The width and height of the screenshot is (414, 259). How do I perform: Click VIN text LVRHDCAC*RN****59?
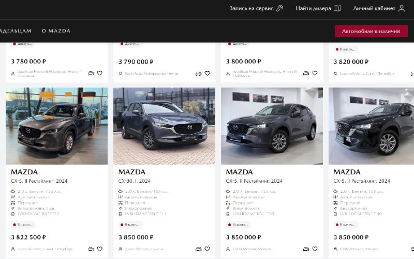(x=253, y=214)
